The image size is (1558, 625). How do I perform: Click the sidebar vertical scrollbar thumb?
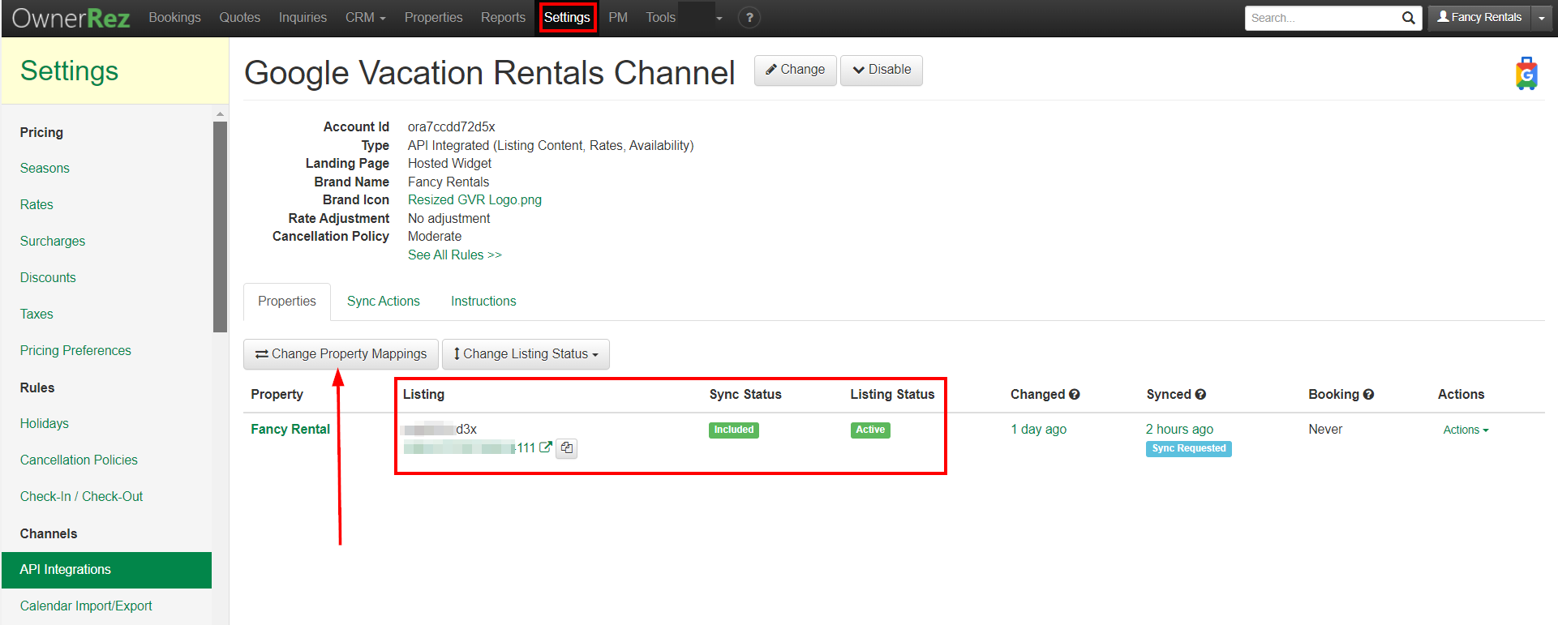click(220, 227)
